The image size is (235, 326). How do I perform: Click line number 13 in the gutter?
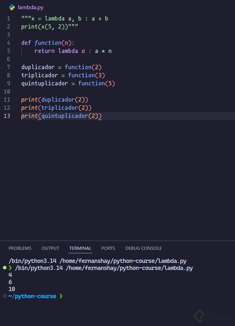click(x=7, y=116)
